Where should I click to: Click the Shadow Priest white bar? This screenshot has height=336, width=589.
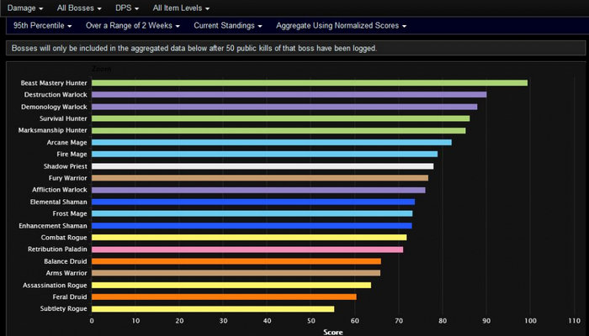(x=262, y=165)
